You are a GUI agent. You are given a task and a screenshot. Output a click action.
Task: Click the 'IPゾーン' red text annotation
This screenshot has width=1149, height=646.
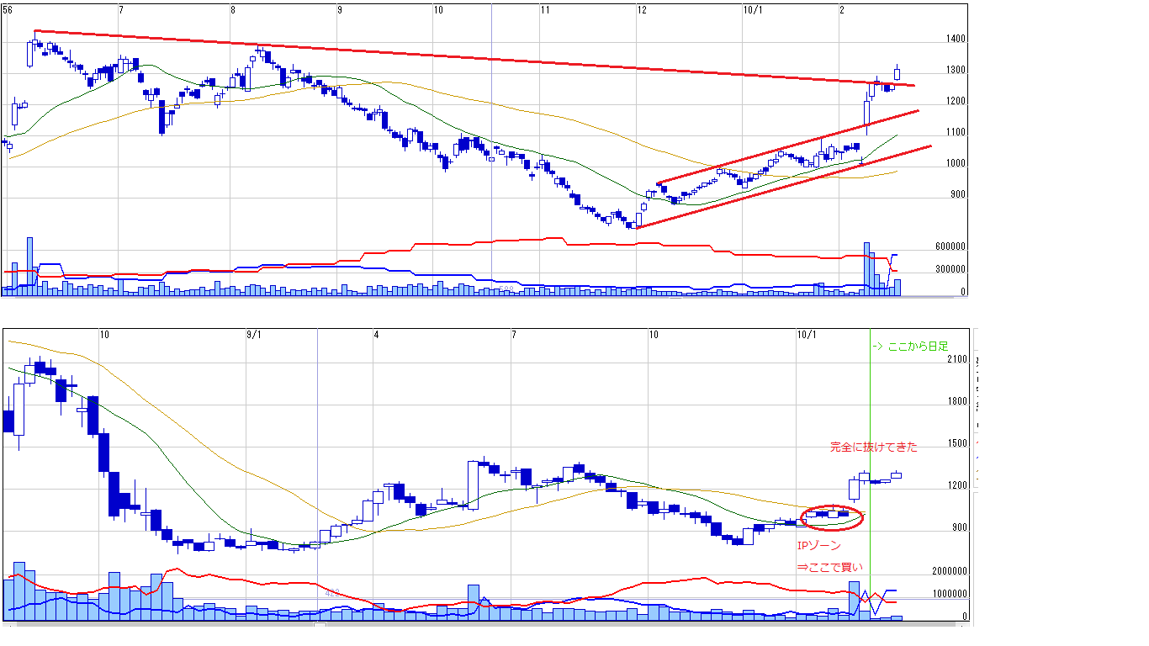point(818,546)
